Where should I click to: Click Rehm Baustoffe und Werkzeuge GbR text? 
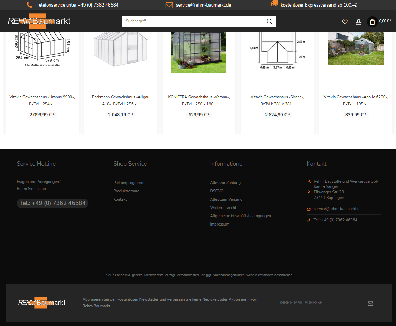346,181
